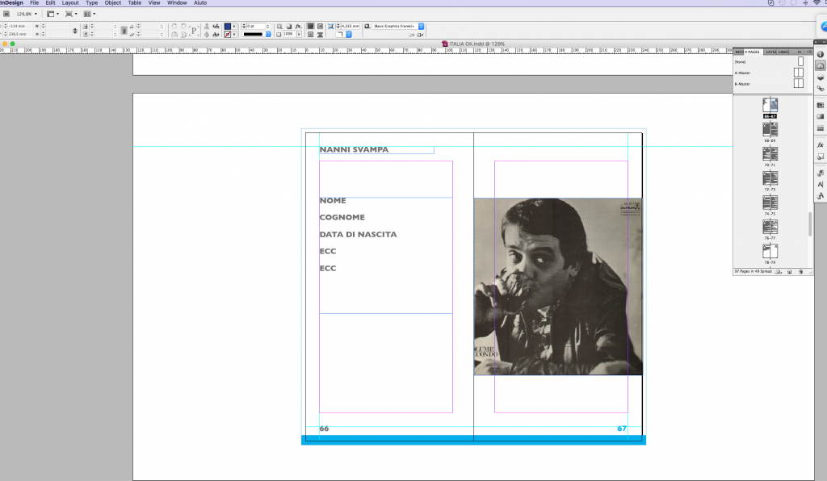Open the Links panel chain icon in dock

tap(821, 89)
